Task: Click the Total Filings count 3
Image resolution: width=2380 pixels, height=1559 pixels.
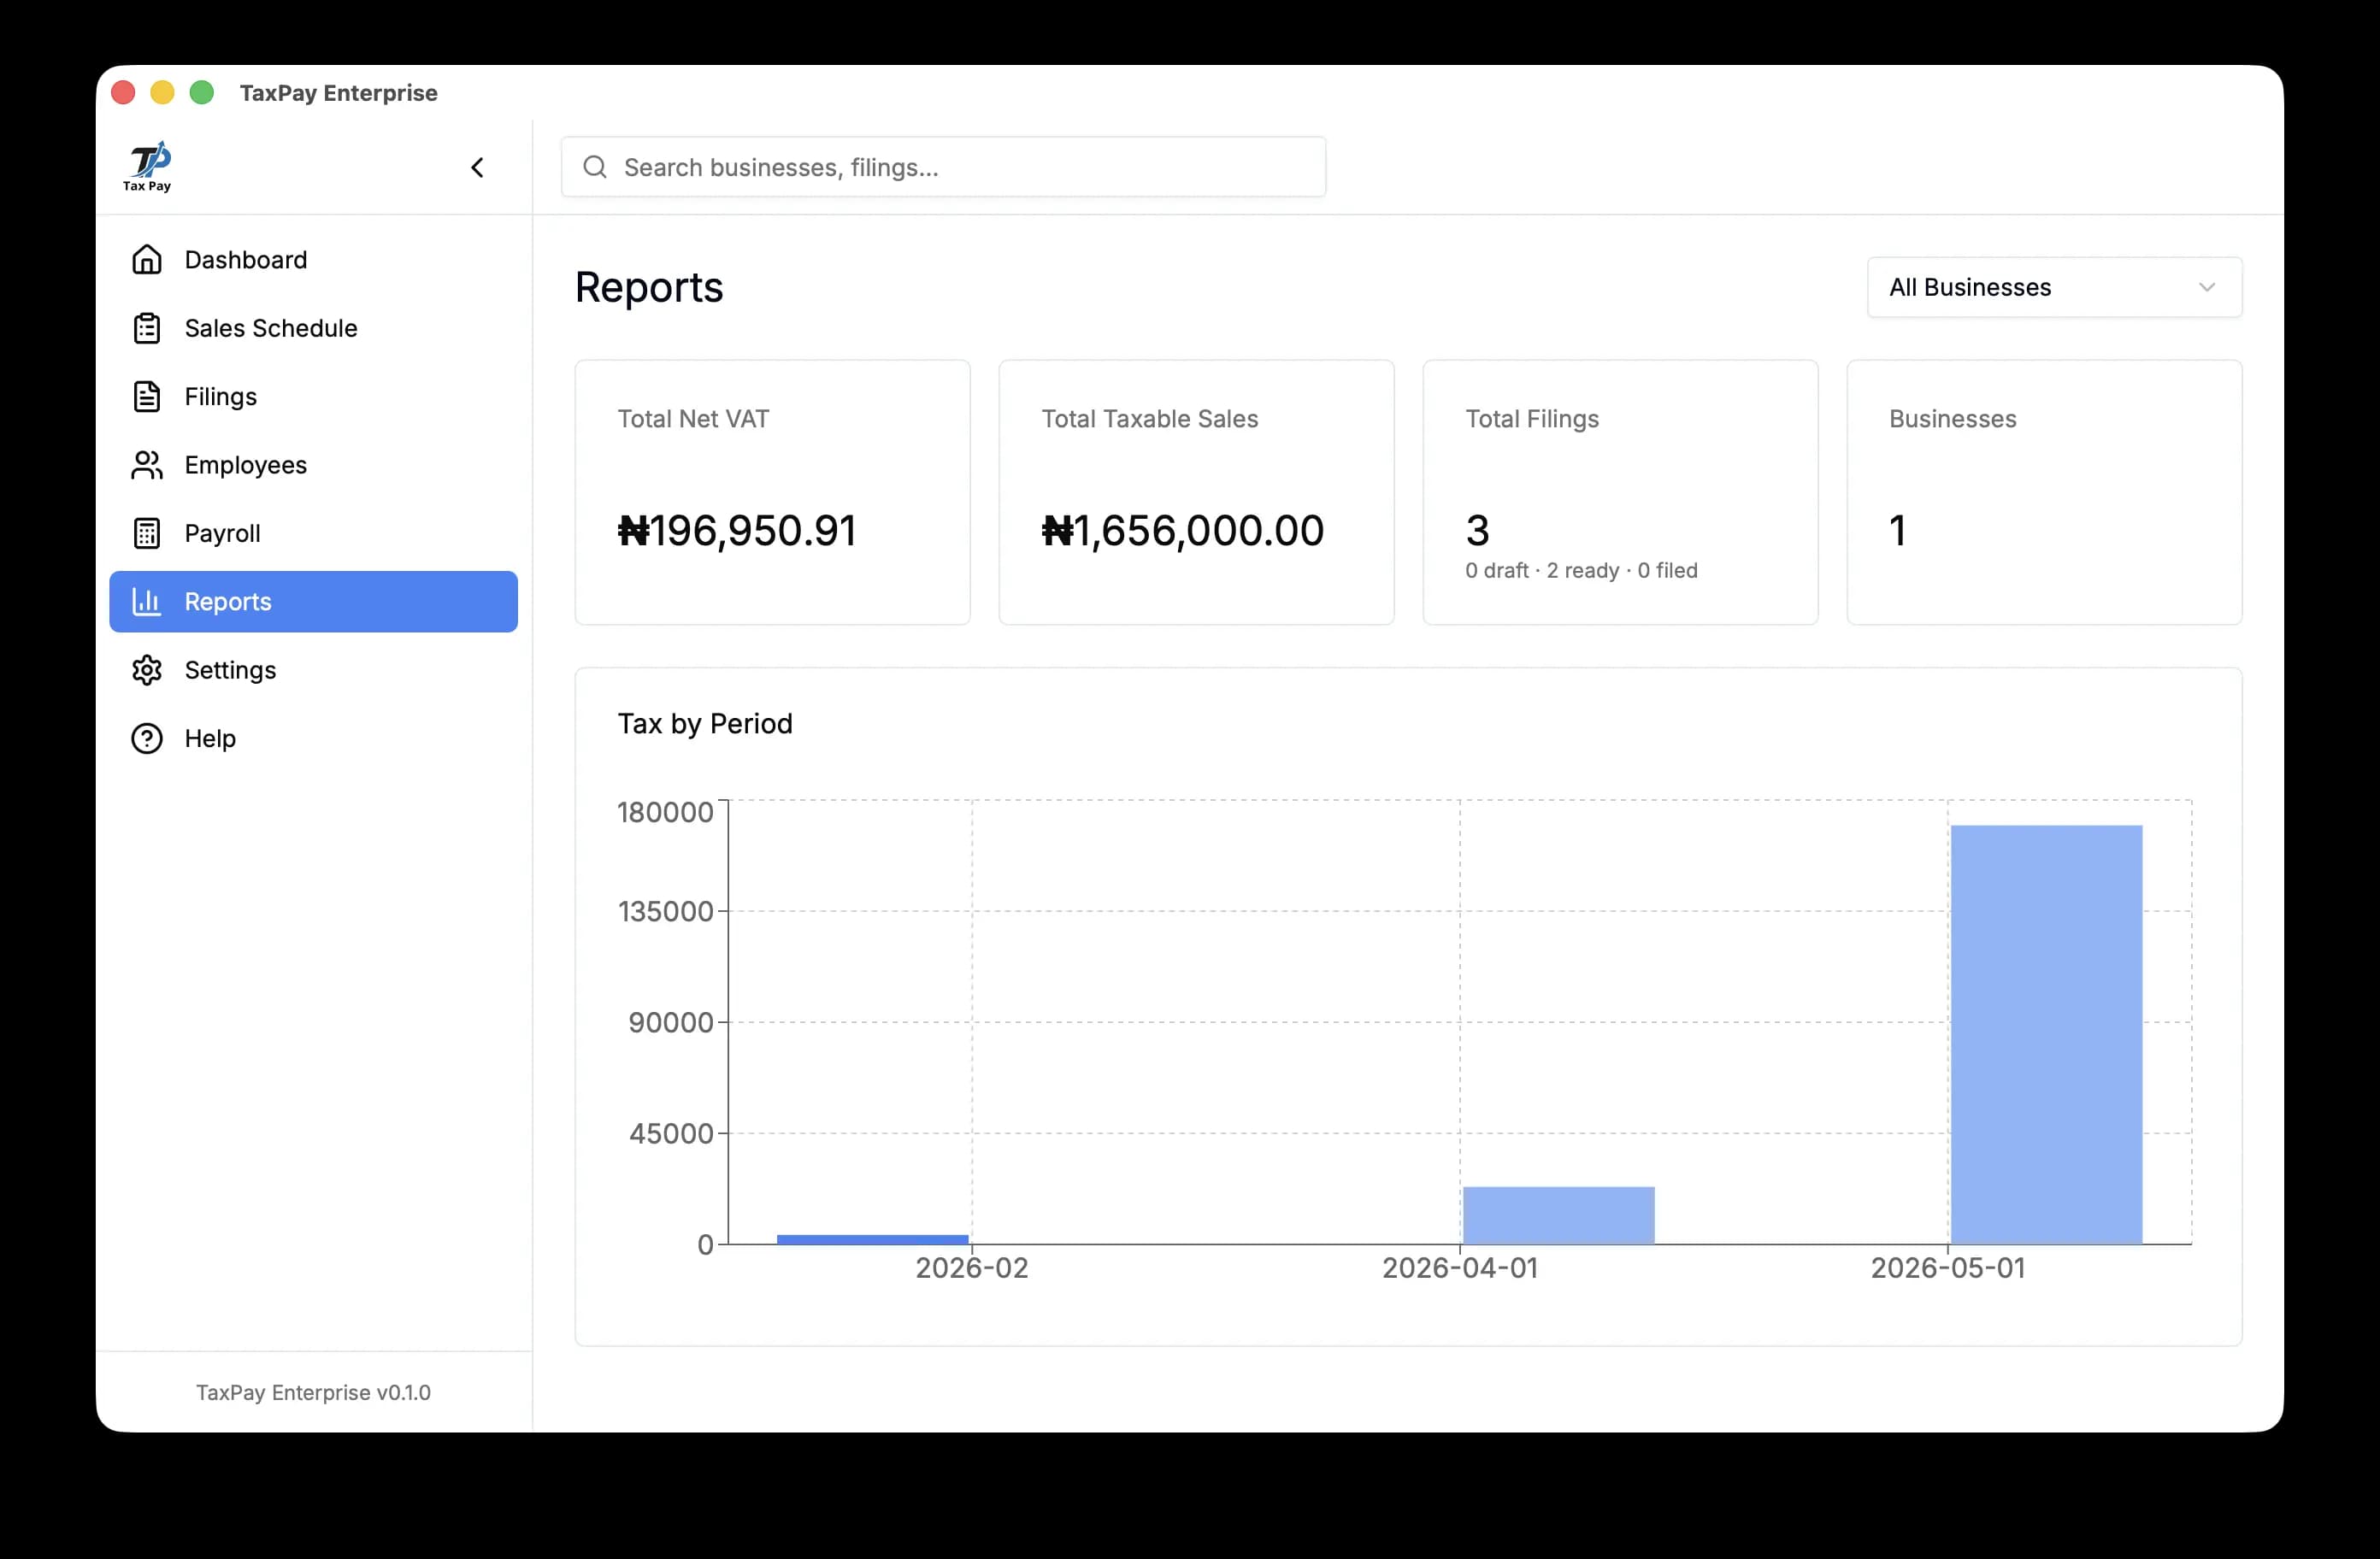Action: click(x=1477, y=530)
